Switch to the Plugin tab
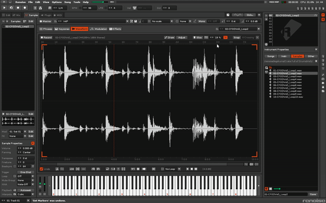The height and width of the screenshot is (203, 326). pos(46,15)
